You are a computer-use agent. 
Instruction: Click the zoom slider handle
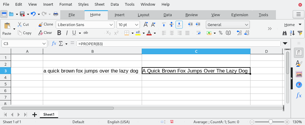pyautogui.click(x=270, y=122)
